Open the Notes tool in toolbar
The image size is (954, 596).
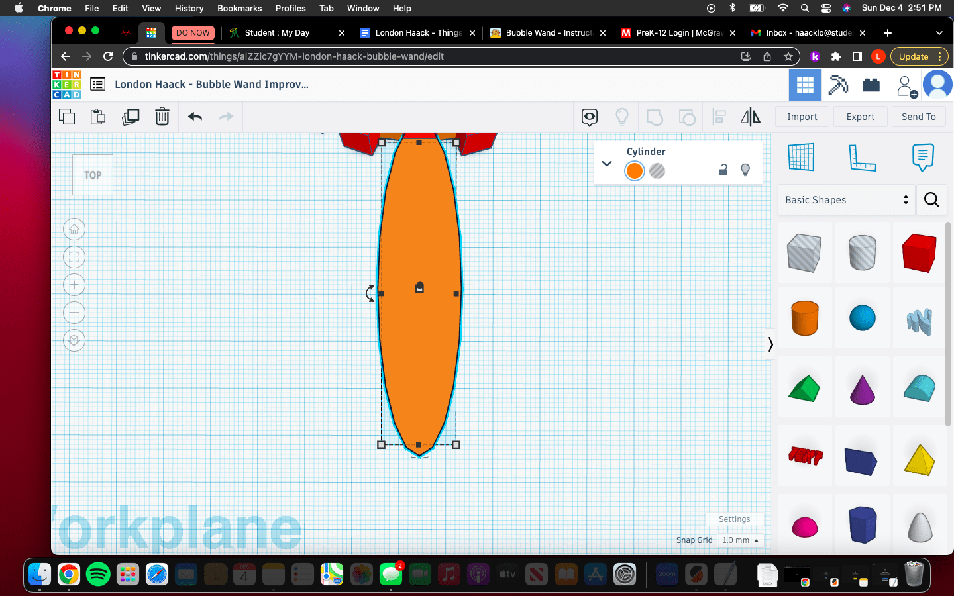coord(590,117)
